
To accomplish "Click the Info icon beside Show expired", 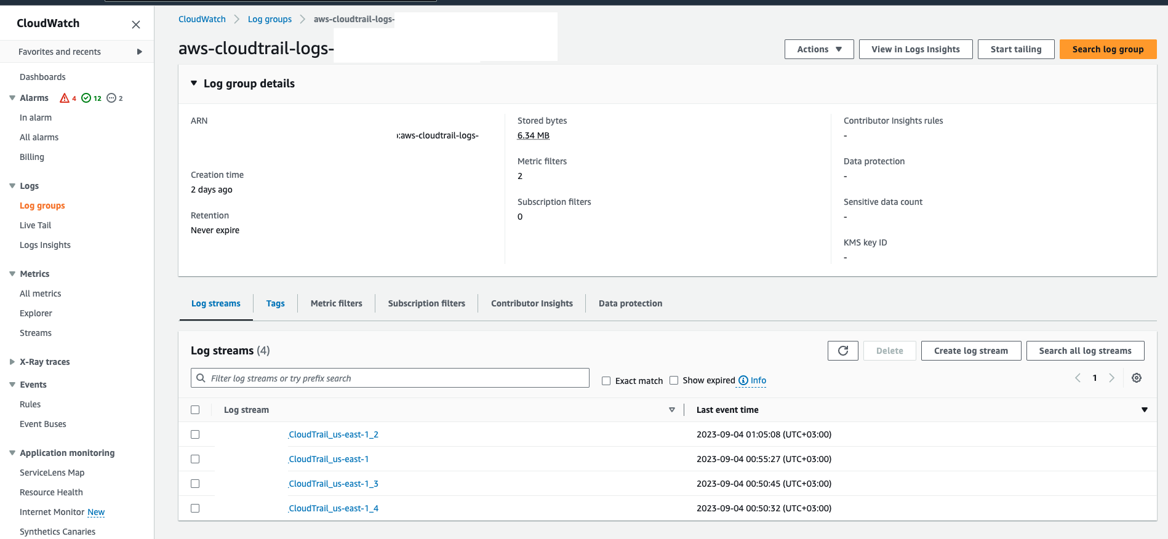I will tap(743, 380).
